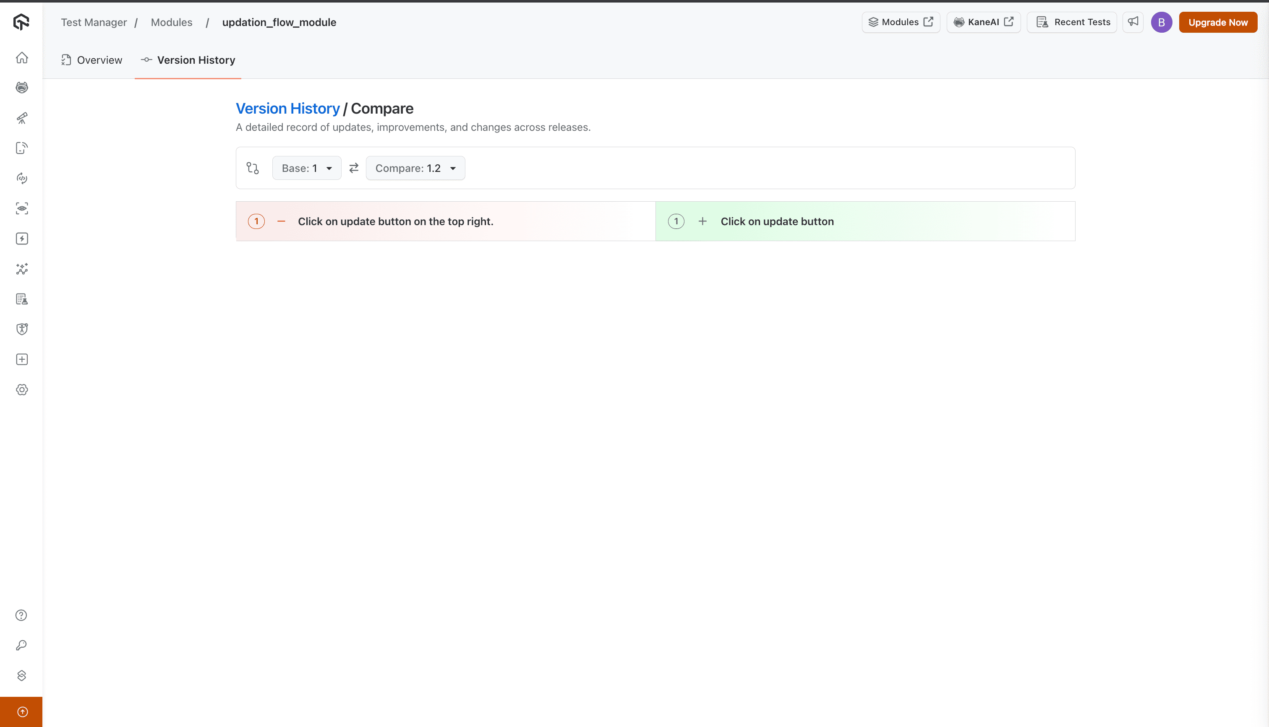This screenshot has width=1269, height=727.
Task: Open the settings gear icon in sidebar
Action: coord(21,390)
